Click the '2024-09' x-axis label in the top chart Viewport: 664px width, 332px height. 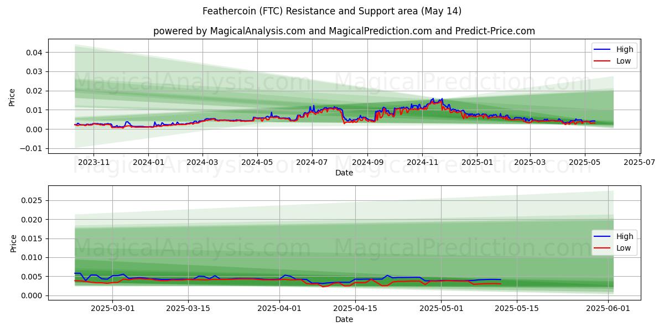click(367, 162)
